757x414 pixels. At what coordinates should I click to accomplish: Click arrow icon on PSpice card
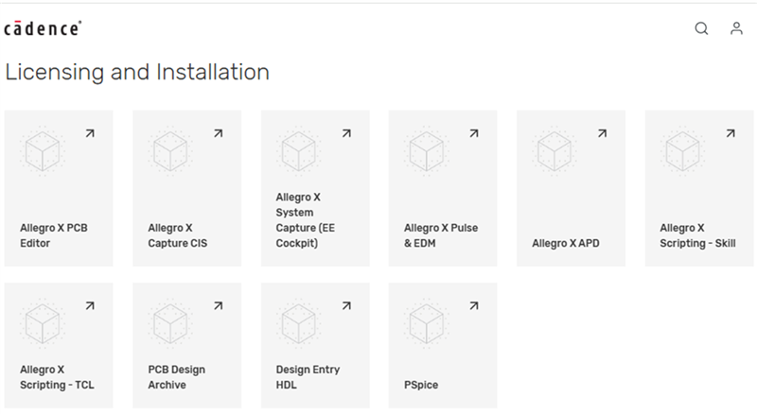coord(474,306)
